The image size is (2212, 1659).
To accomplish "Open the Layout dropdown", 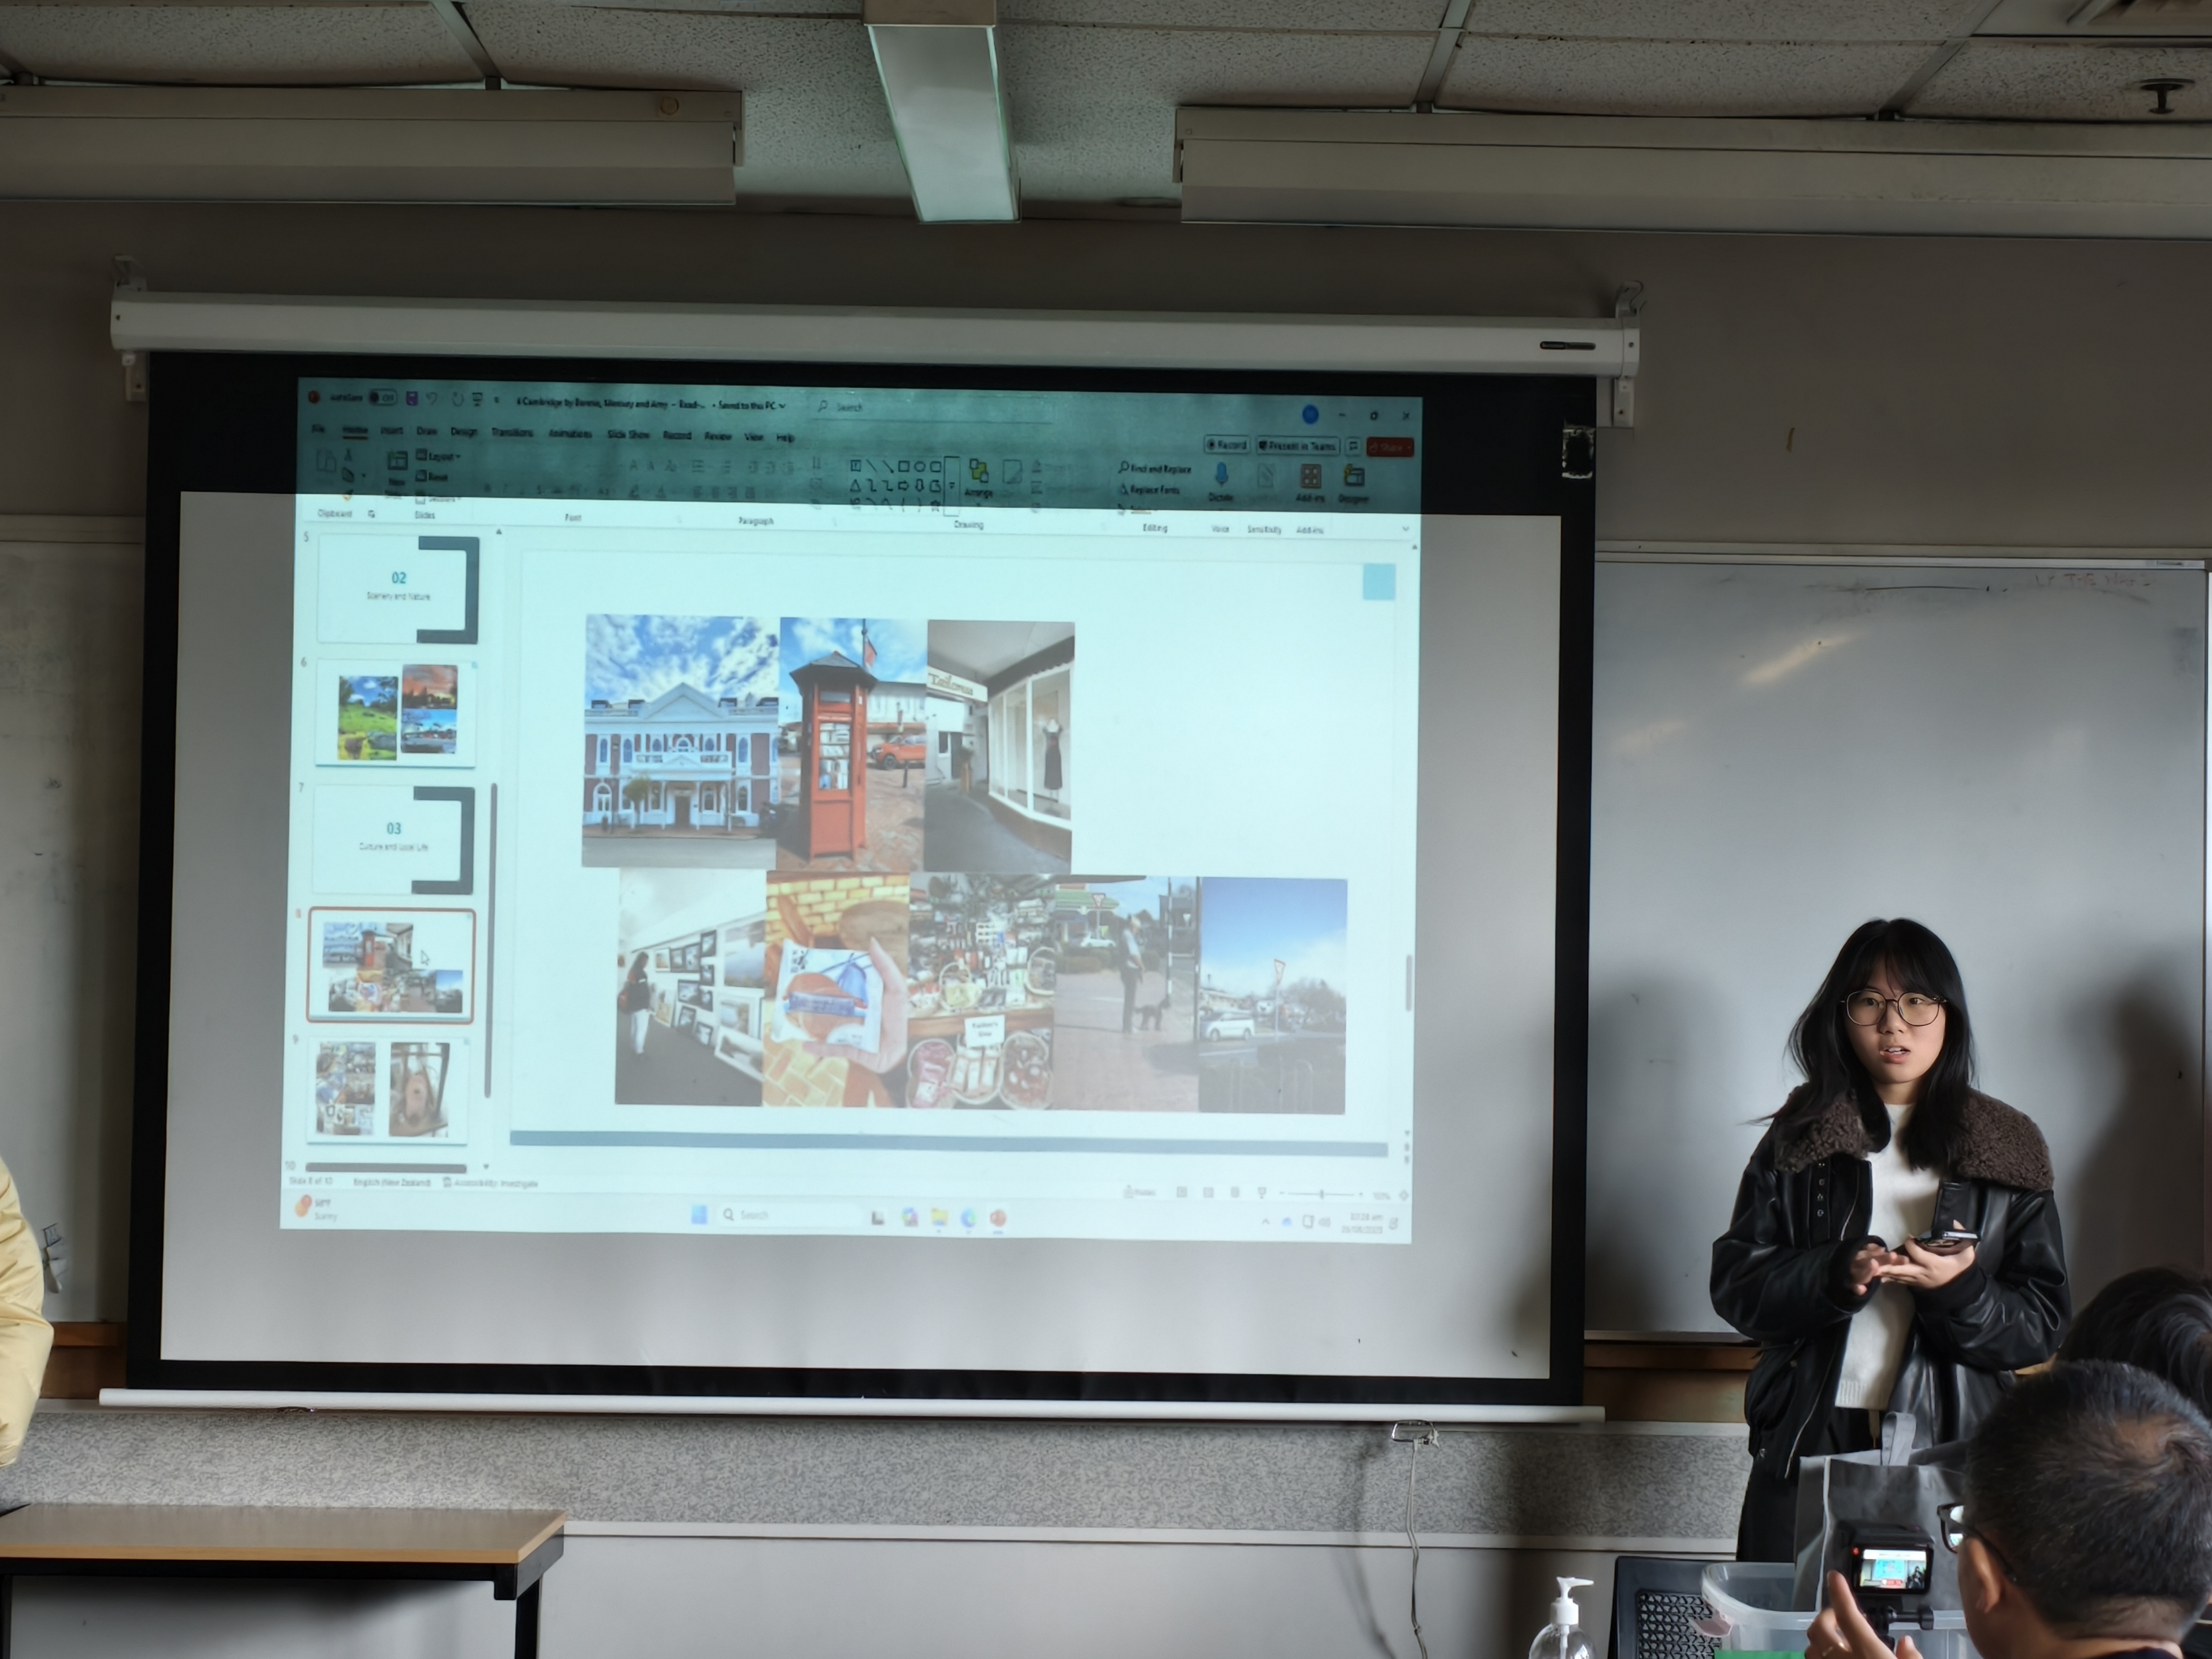I will 439,456.
